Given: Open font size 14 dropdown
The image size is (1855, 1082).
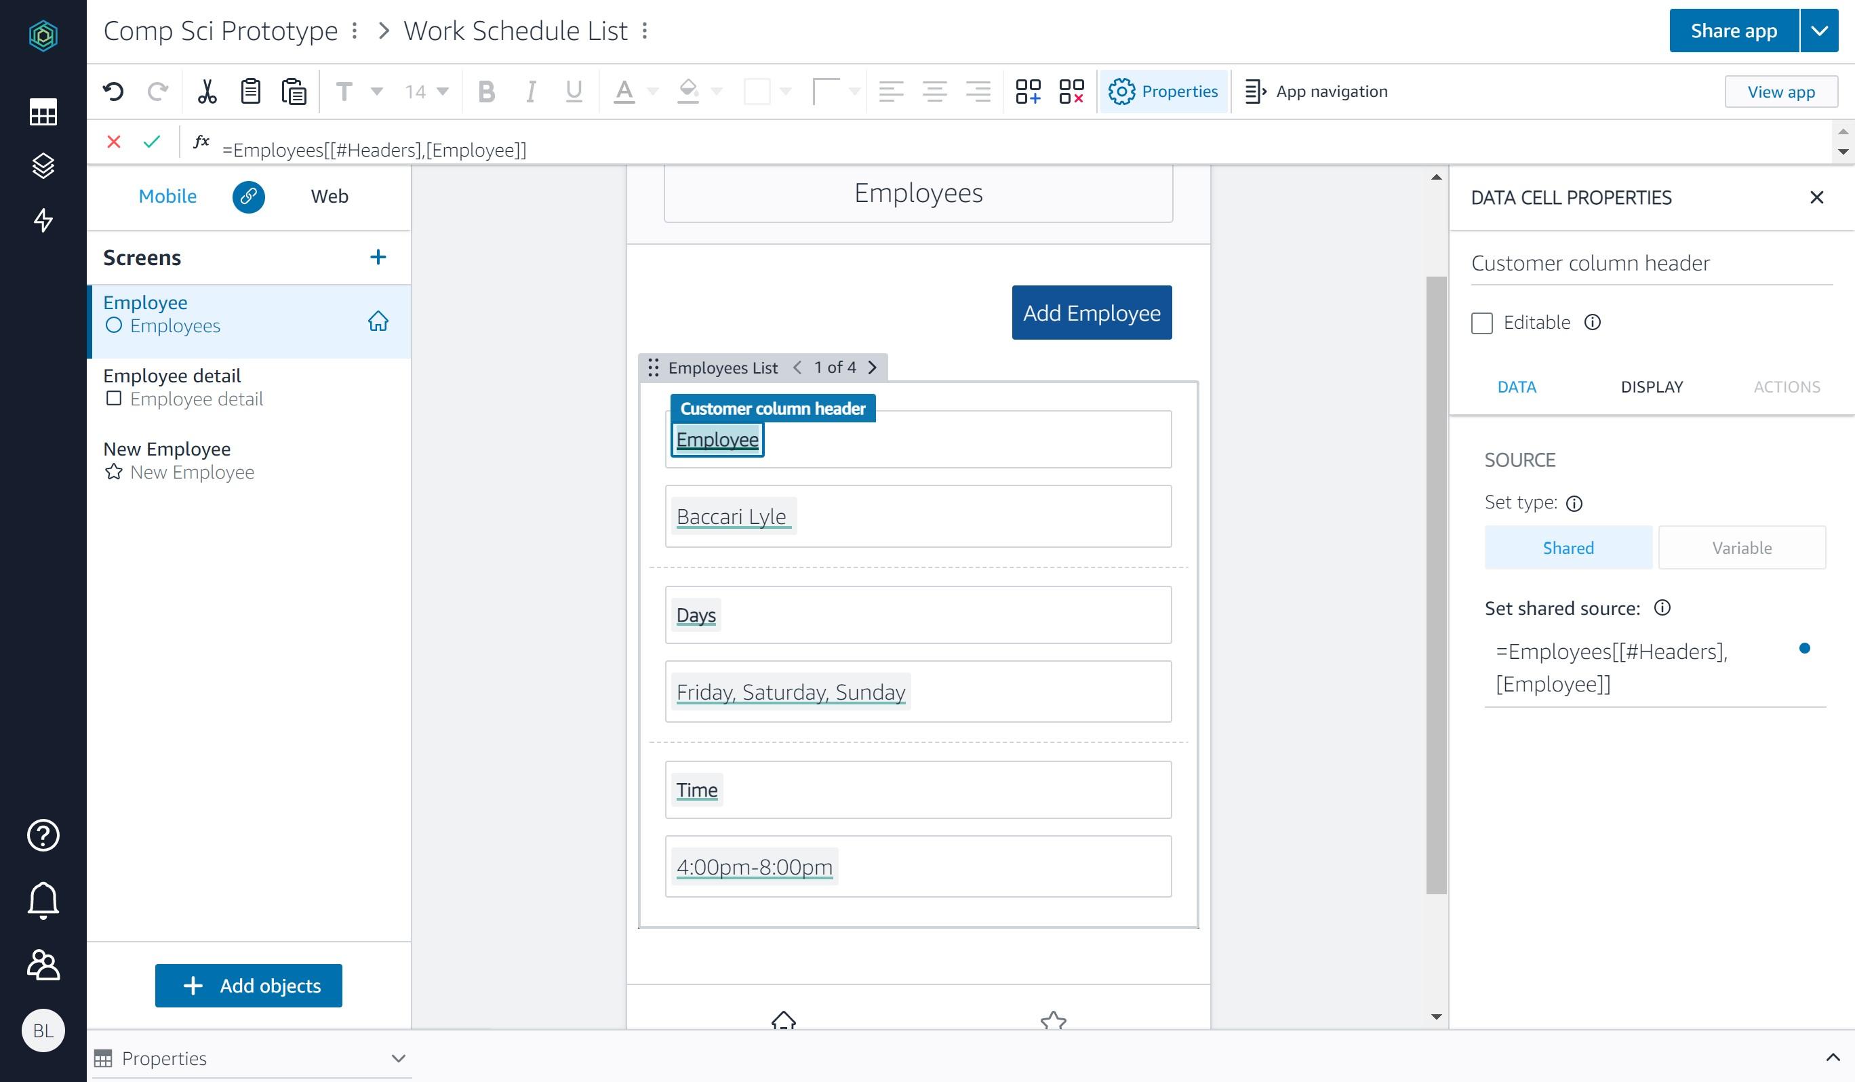Looking at the screenshot, I should [427, 92].
